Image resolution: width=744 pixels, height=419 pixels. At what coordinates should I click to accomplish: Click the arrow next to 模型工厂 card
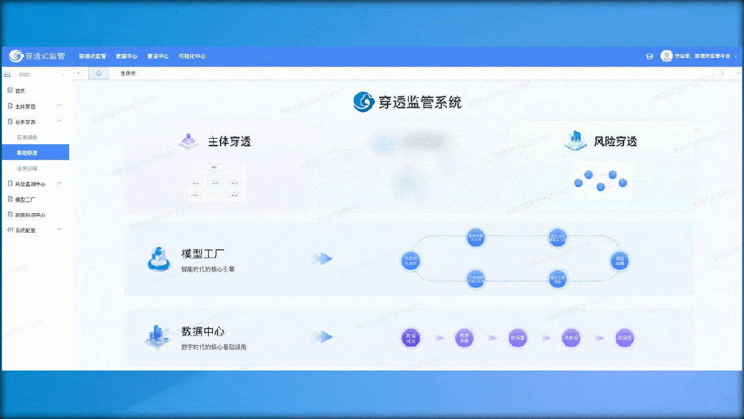tap(322, 259)
